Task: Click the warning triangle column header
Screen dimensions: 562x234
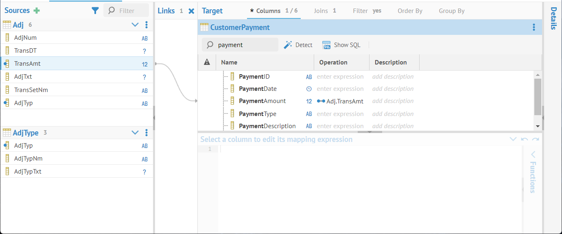Action: click(207, 62)
